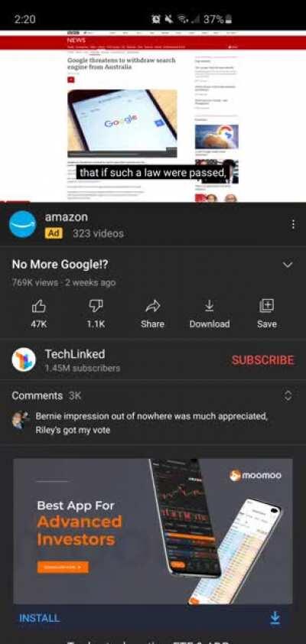Tap INSTALL for the moomoo app
This screenshot has height=644, width=306.
40,618
